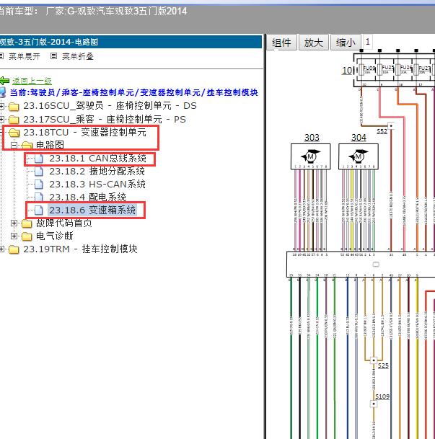Click folder icon beside 电气诊断

pyautogui.click(x=27, y=236)
